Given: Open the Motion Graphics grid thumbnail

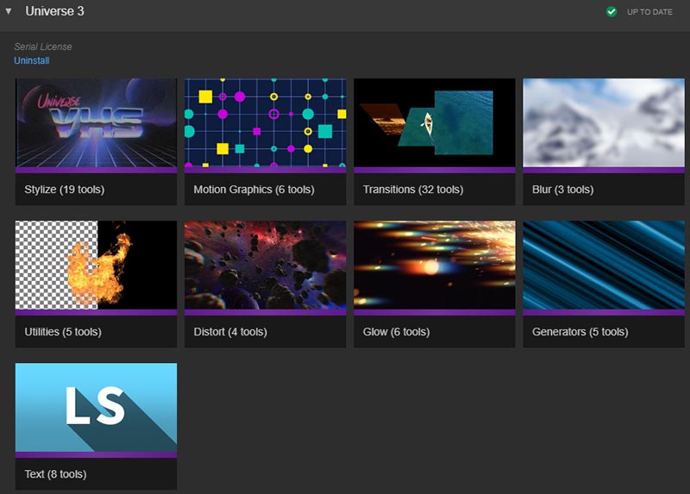Looking at the screenshot, I should (266, 122).
